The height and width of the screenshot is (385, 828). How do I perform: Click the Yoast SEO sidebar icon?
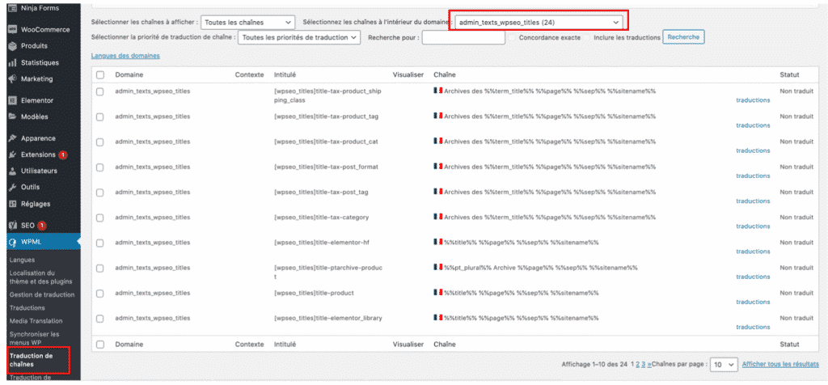coord(12,226)
